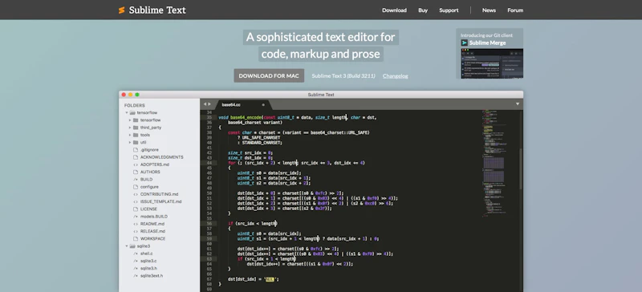Click the editor vertical scrollbar

521,168
